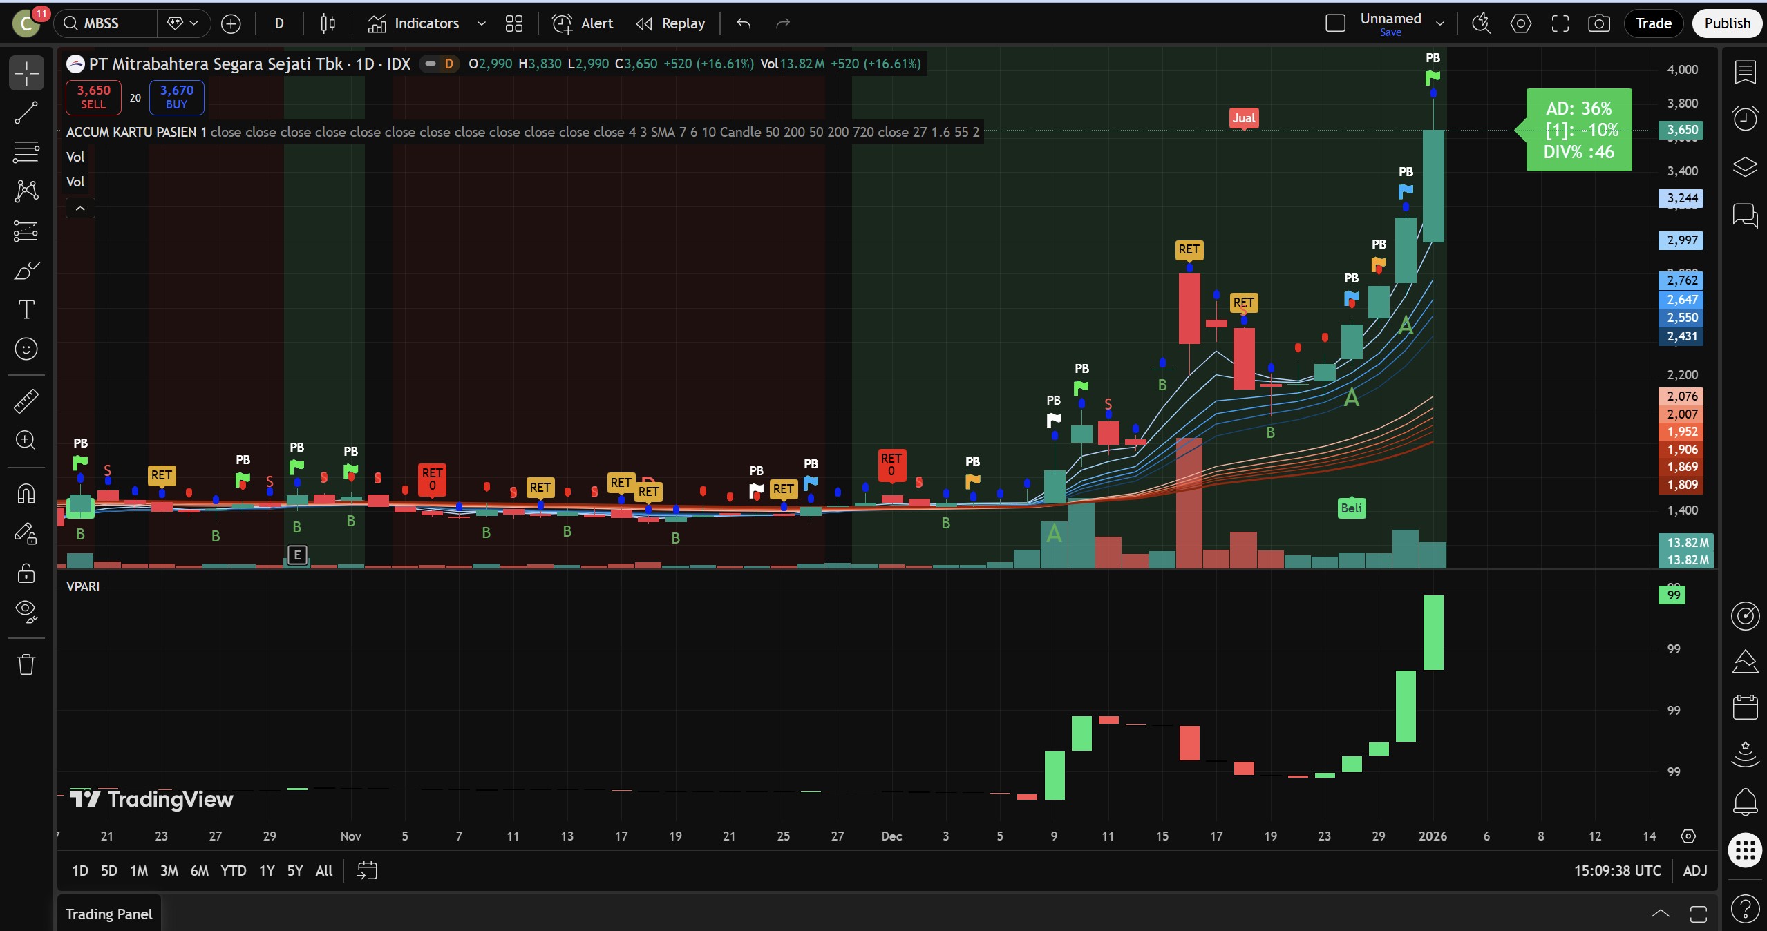Expand the Indicators favorites dropdown arrow

pyautogui.click(x=482, y=23)
